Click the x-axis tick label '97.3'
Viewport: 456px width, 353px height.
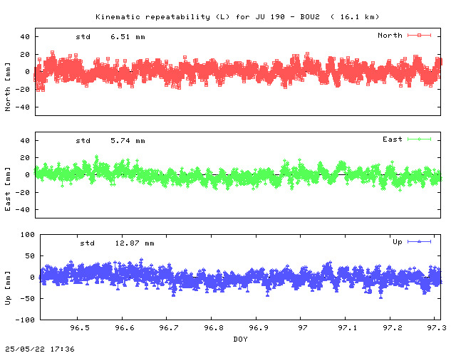(x=437, y=327)
